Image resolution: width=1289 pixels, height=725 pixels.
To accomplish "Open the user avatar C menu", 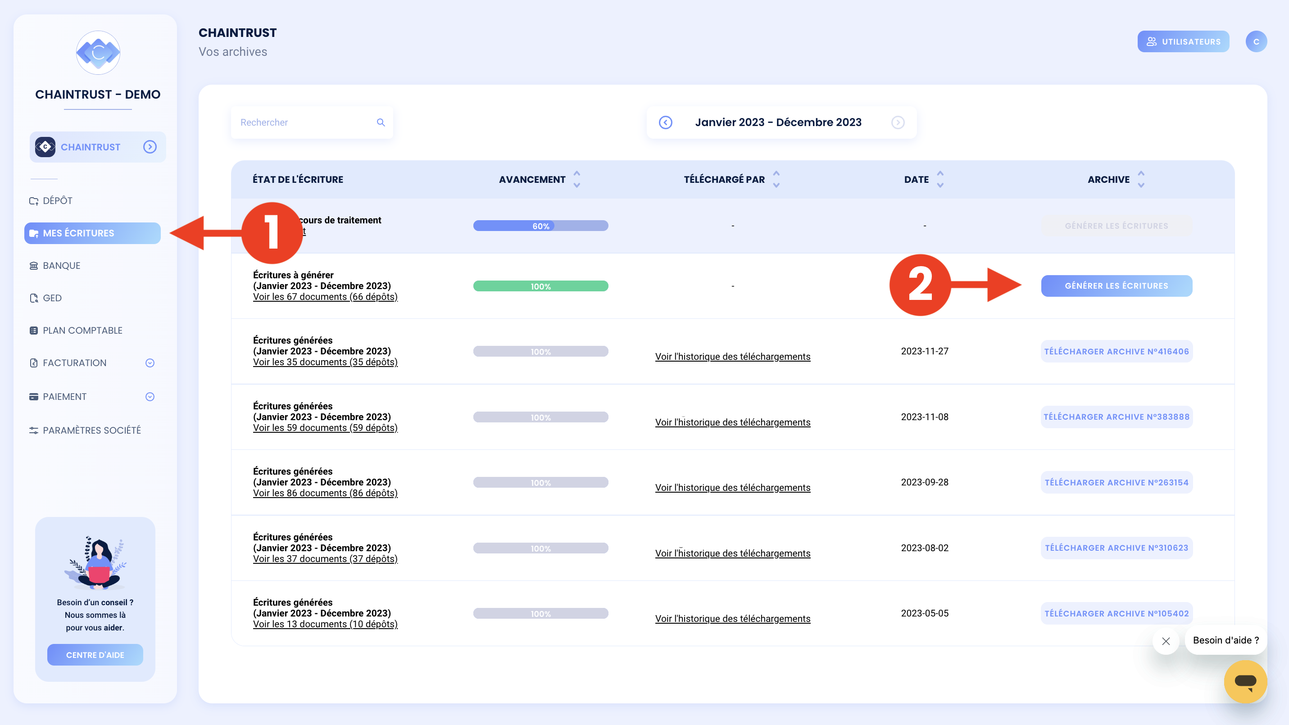I will 1256,41.
